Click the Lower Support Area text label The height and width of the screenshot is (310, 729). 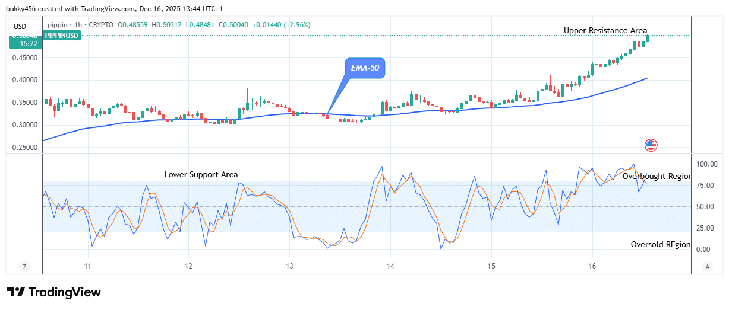201,174
